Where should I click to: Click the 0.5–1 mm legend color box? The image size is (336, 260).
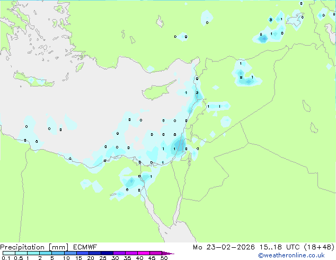[x=21, y=253]
